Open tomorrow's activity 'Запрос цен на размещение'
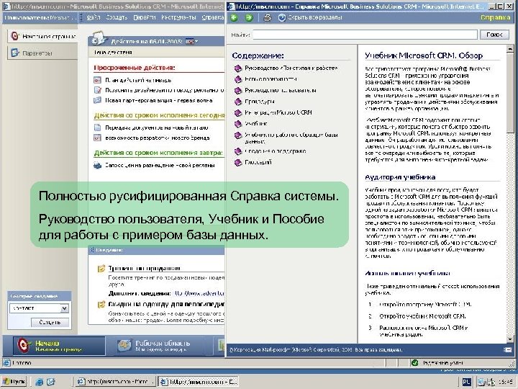 coord(160,165)
